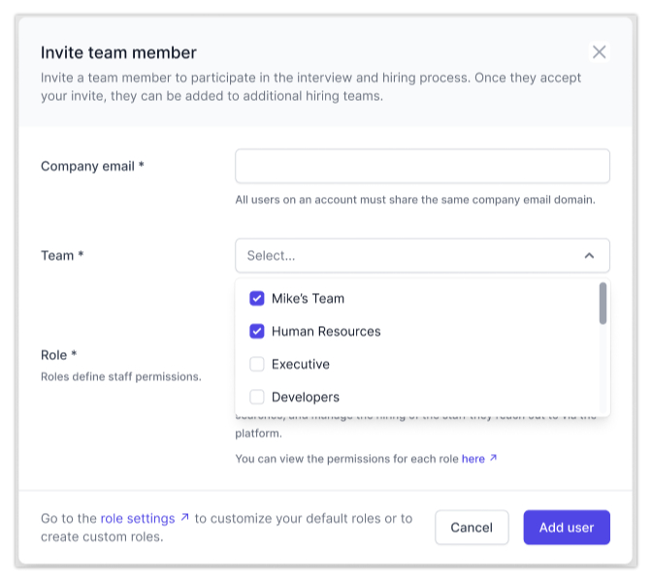Close the Invite team member dialog
The width and height of the screenshot is (652, 582).
(x=599, y=52)
